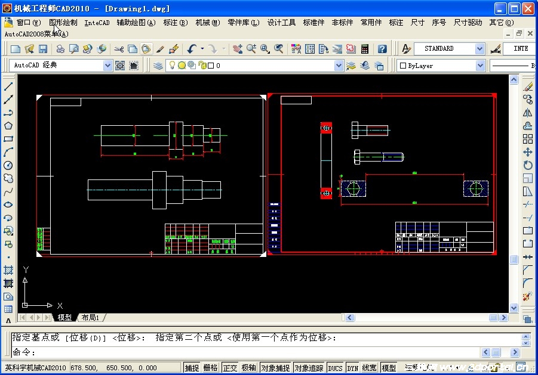Image resolution: width=538 pixels, height=375 pixels.
Task: Launch the Help icon on toolbar
Action: click(x=382, y=48)
